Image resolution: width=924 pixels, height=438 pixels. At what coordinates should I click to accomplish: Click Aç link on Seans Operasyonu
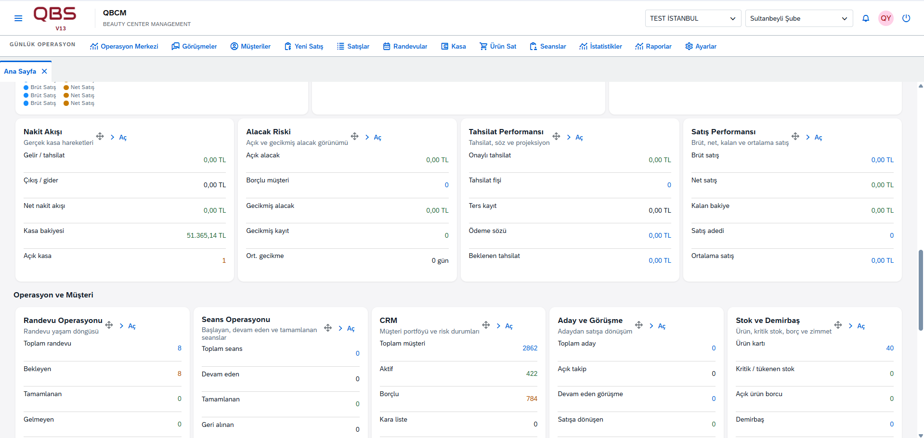pyautogui.click(x=351, y=328)
